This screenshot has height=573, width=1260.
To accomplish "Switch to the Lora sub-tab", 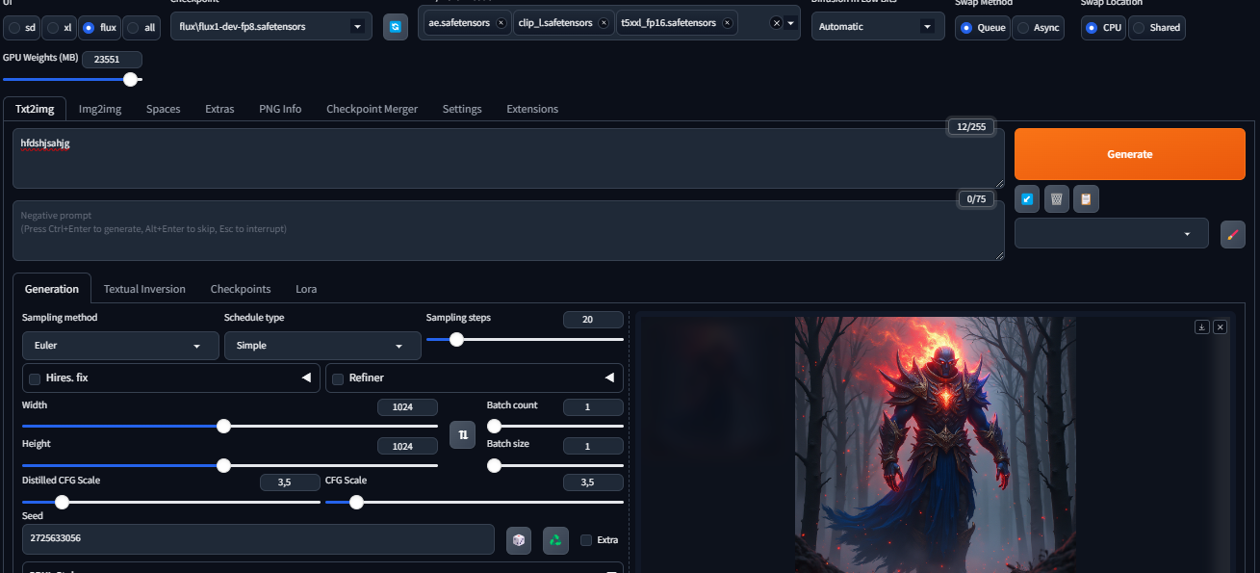I will (306, 289).
